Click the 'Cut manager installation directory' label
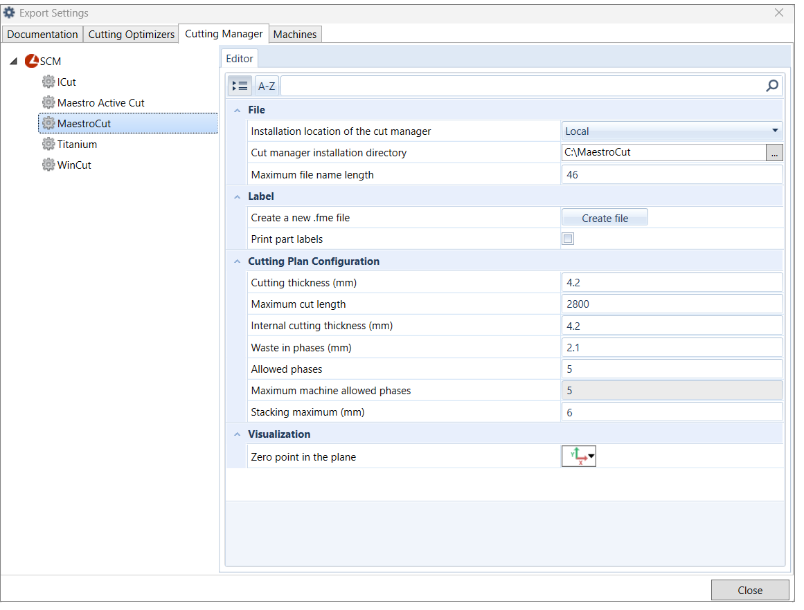The image size is (804, 610). point(329,153)
